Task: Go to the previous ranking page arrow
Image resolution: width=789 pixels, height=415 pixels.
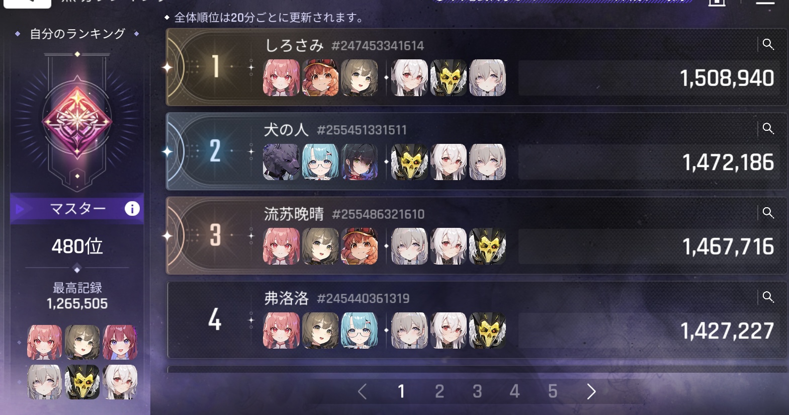Action: [362, 391]
